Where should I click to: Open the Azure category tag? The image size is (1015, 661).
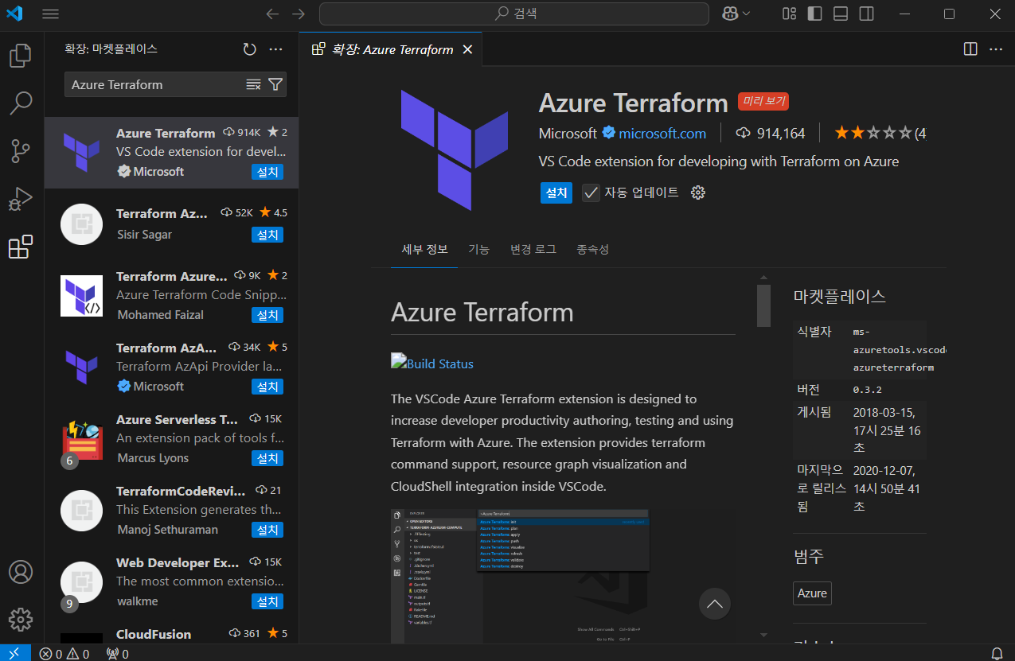tap(813, 593)
